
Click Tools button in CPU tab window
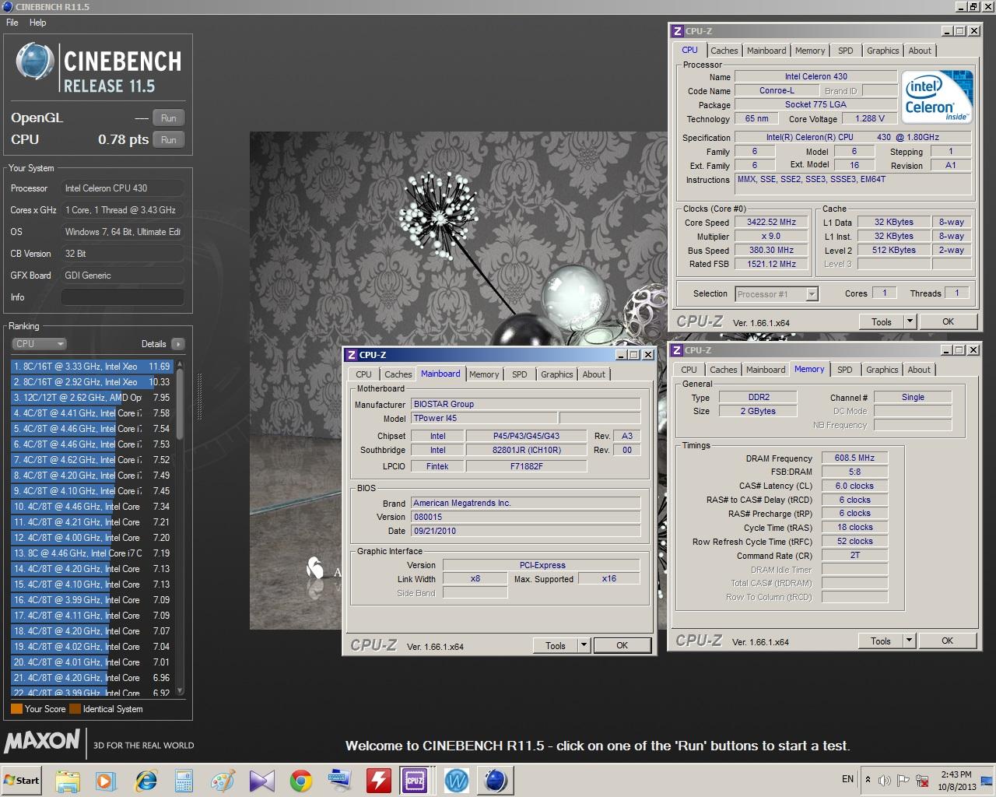882,321
